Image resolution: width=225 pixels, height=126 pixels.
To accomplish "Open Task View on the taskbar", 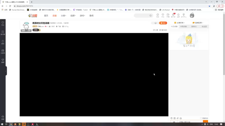I will point(6,124).
